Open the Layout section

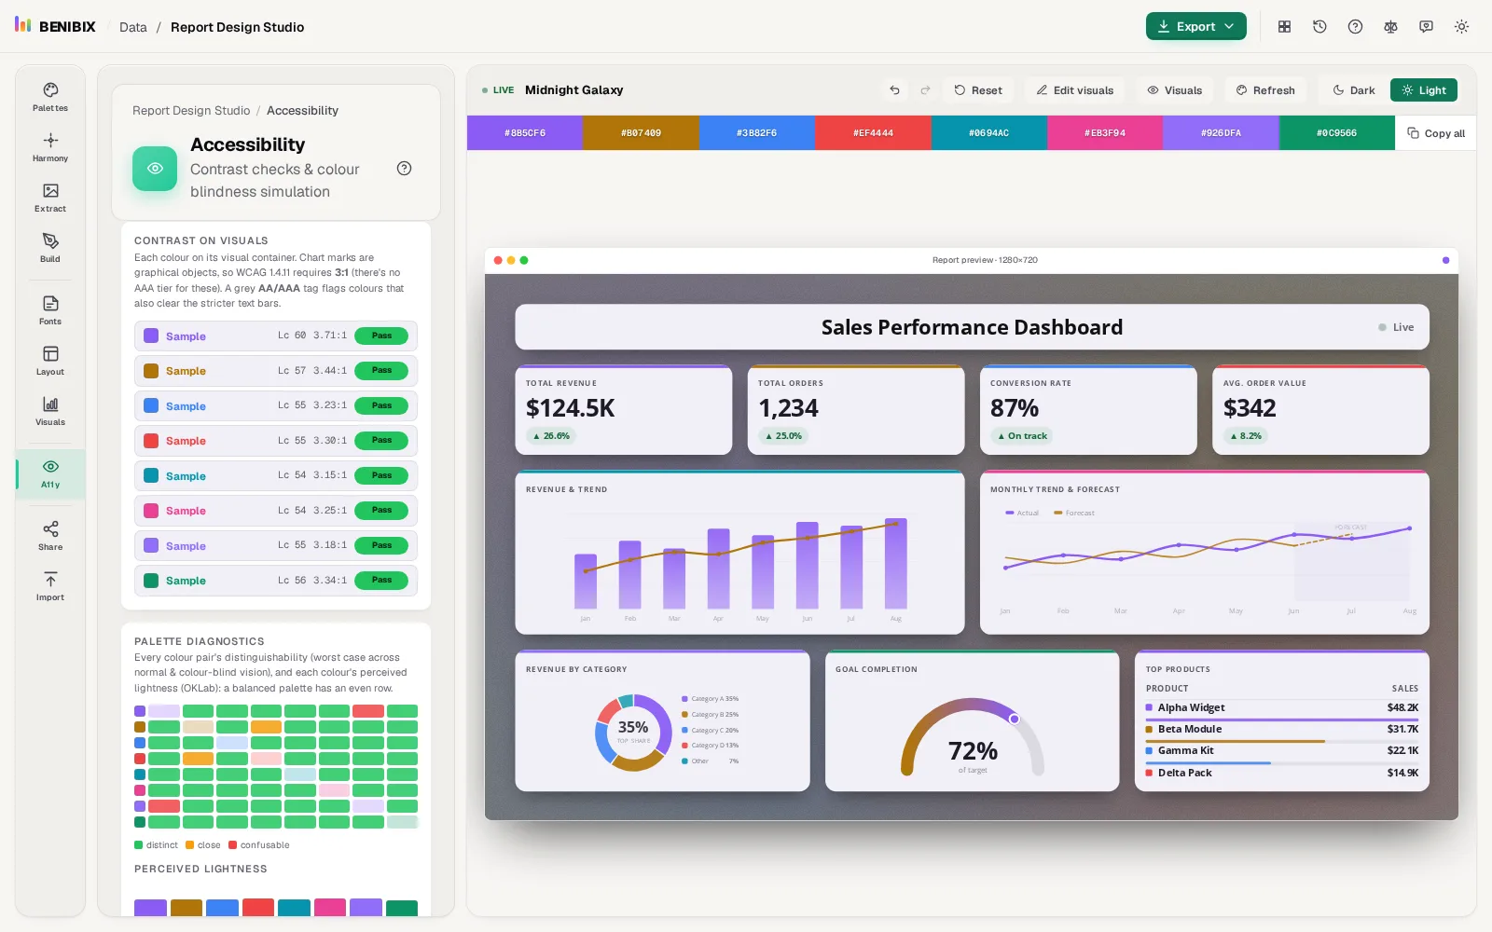(x=50, y=361)
